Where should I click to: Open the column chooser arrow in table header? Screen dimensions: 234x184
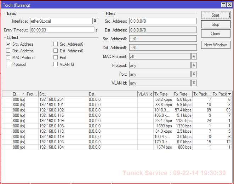[229, 94]
